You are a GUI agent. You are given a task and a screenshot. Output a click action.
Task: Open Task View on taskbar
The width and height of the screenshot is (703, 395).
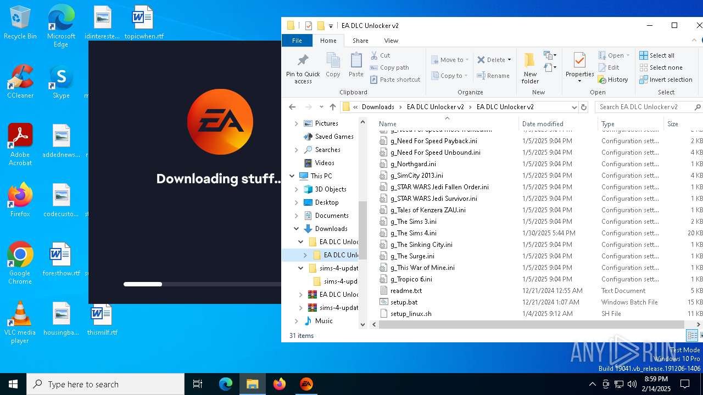pos(198,384)
